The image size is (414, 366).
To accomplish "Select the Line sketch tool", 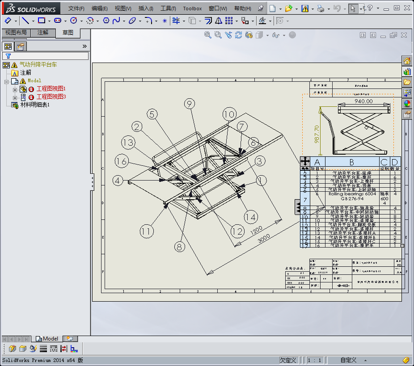I will point(25,21).
